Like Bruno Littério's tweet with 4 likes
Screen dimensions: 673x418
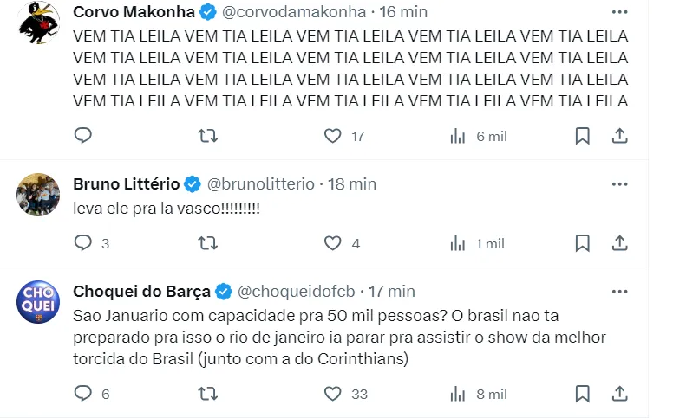coord(333,243)
